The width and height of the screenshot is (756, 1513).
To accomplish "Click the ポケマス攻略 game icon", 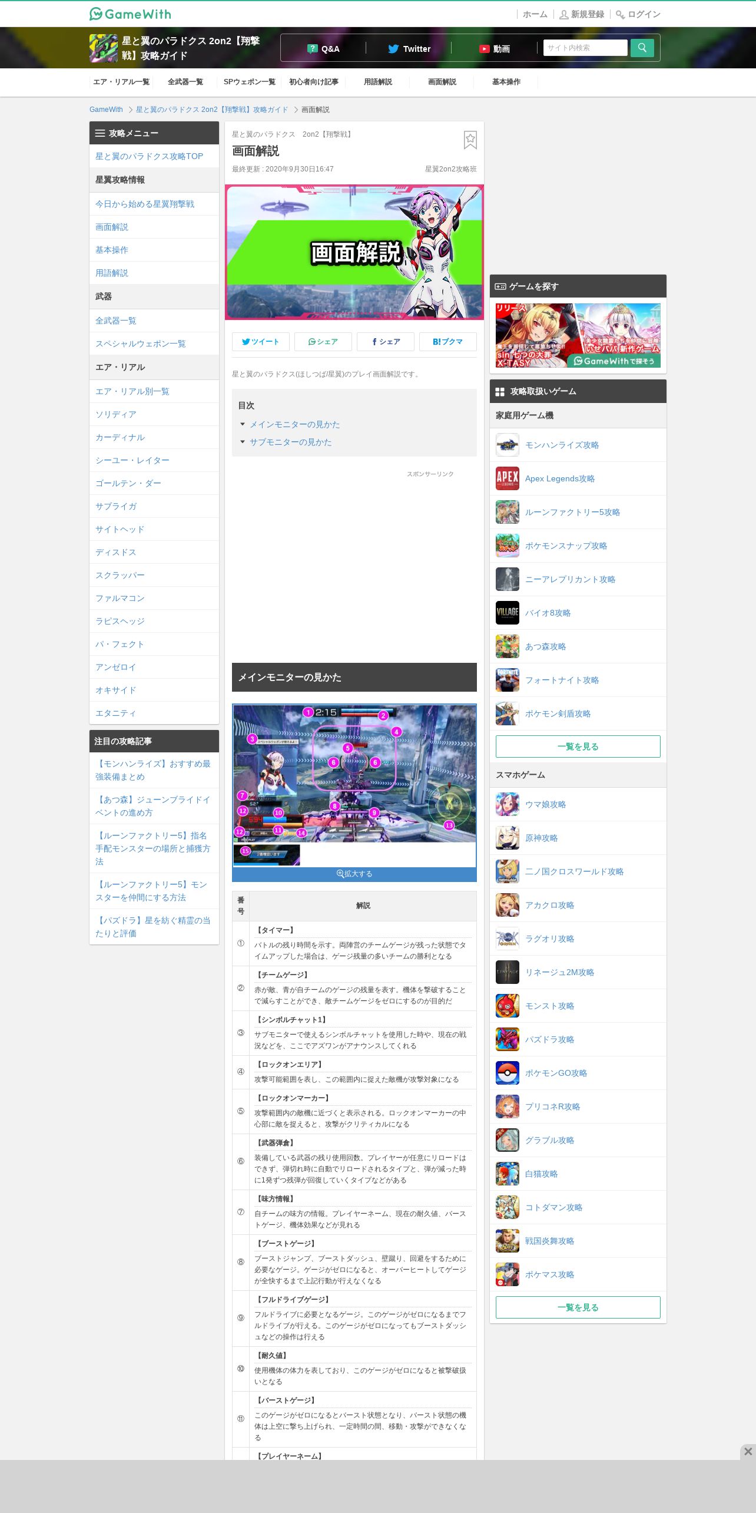I will tap(508, 1274).
